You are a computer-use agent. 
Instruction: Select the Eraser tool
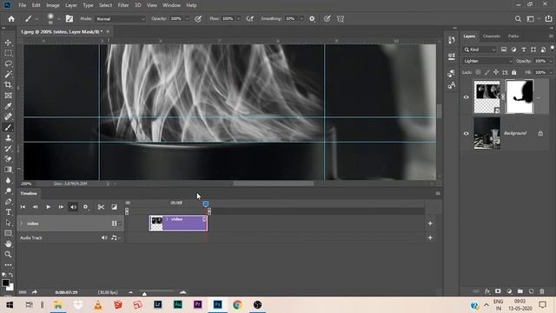[x=8, y=159]
